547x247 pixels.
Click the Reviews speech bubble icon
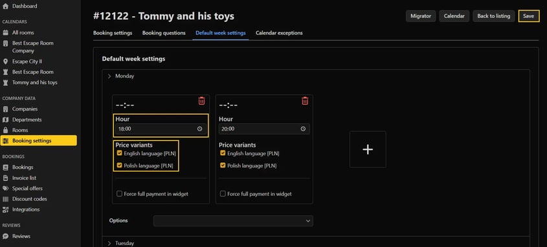click(x=6, y=236)
